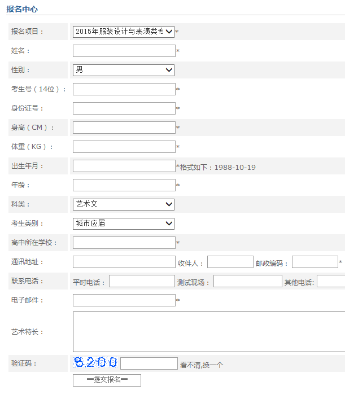The image size is (345, 399).
Task: Expand the 性别 gender dropdown
Action: 123,70
